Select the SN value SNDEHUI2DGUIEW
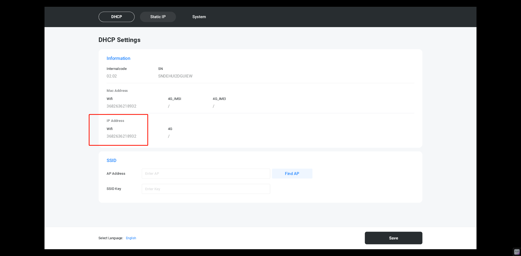This screenshot has width=521, height=256. point(175,76)
